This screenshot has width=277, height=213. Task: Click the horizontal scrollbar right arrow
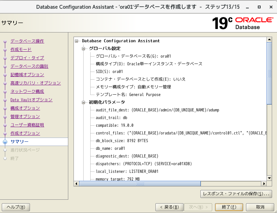click(264, 184)
